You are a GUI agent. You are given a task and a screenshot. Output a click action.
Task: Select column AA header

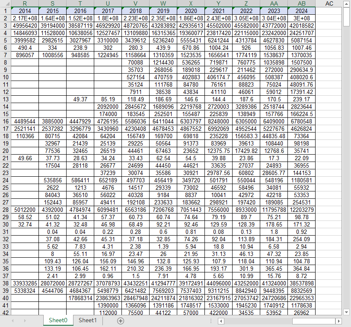(x=274, y=3)
